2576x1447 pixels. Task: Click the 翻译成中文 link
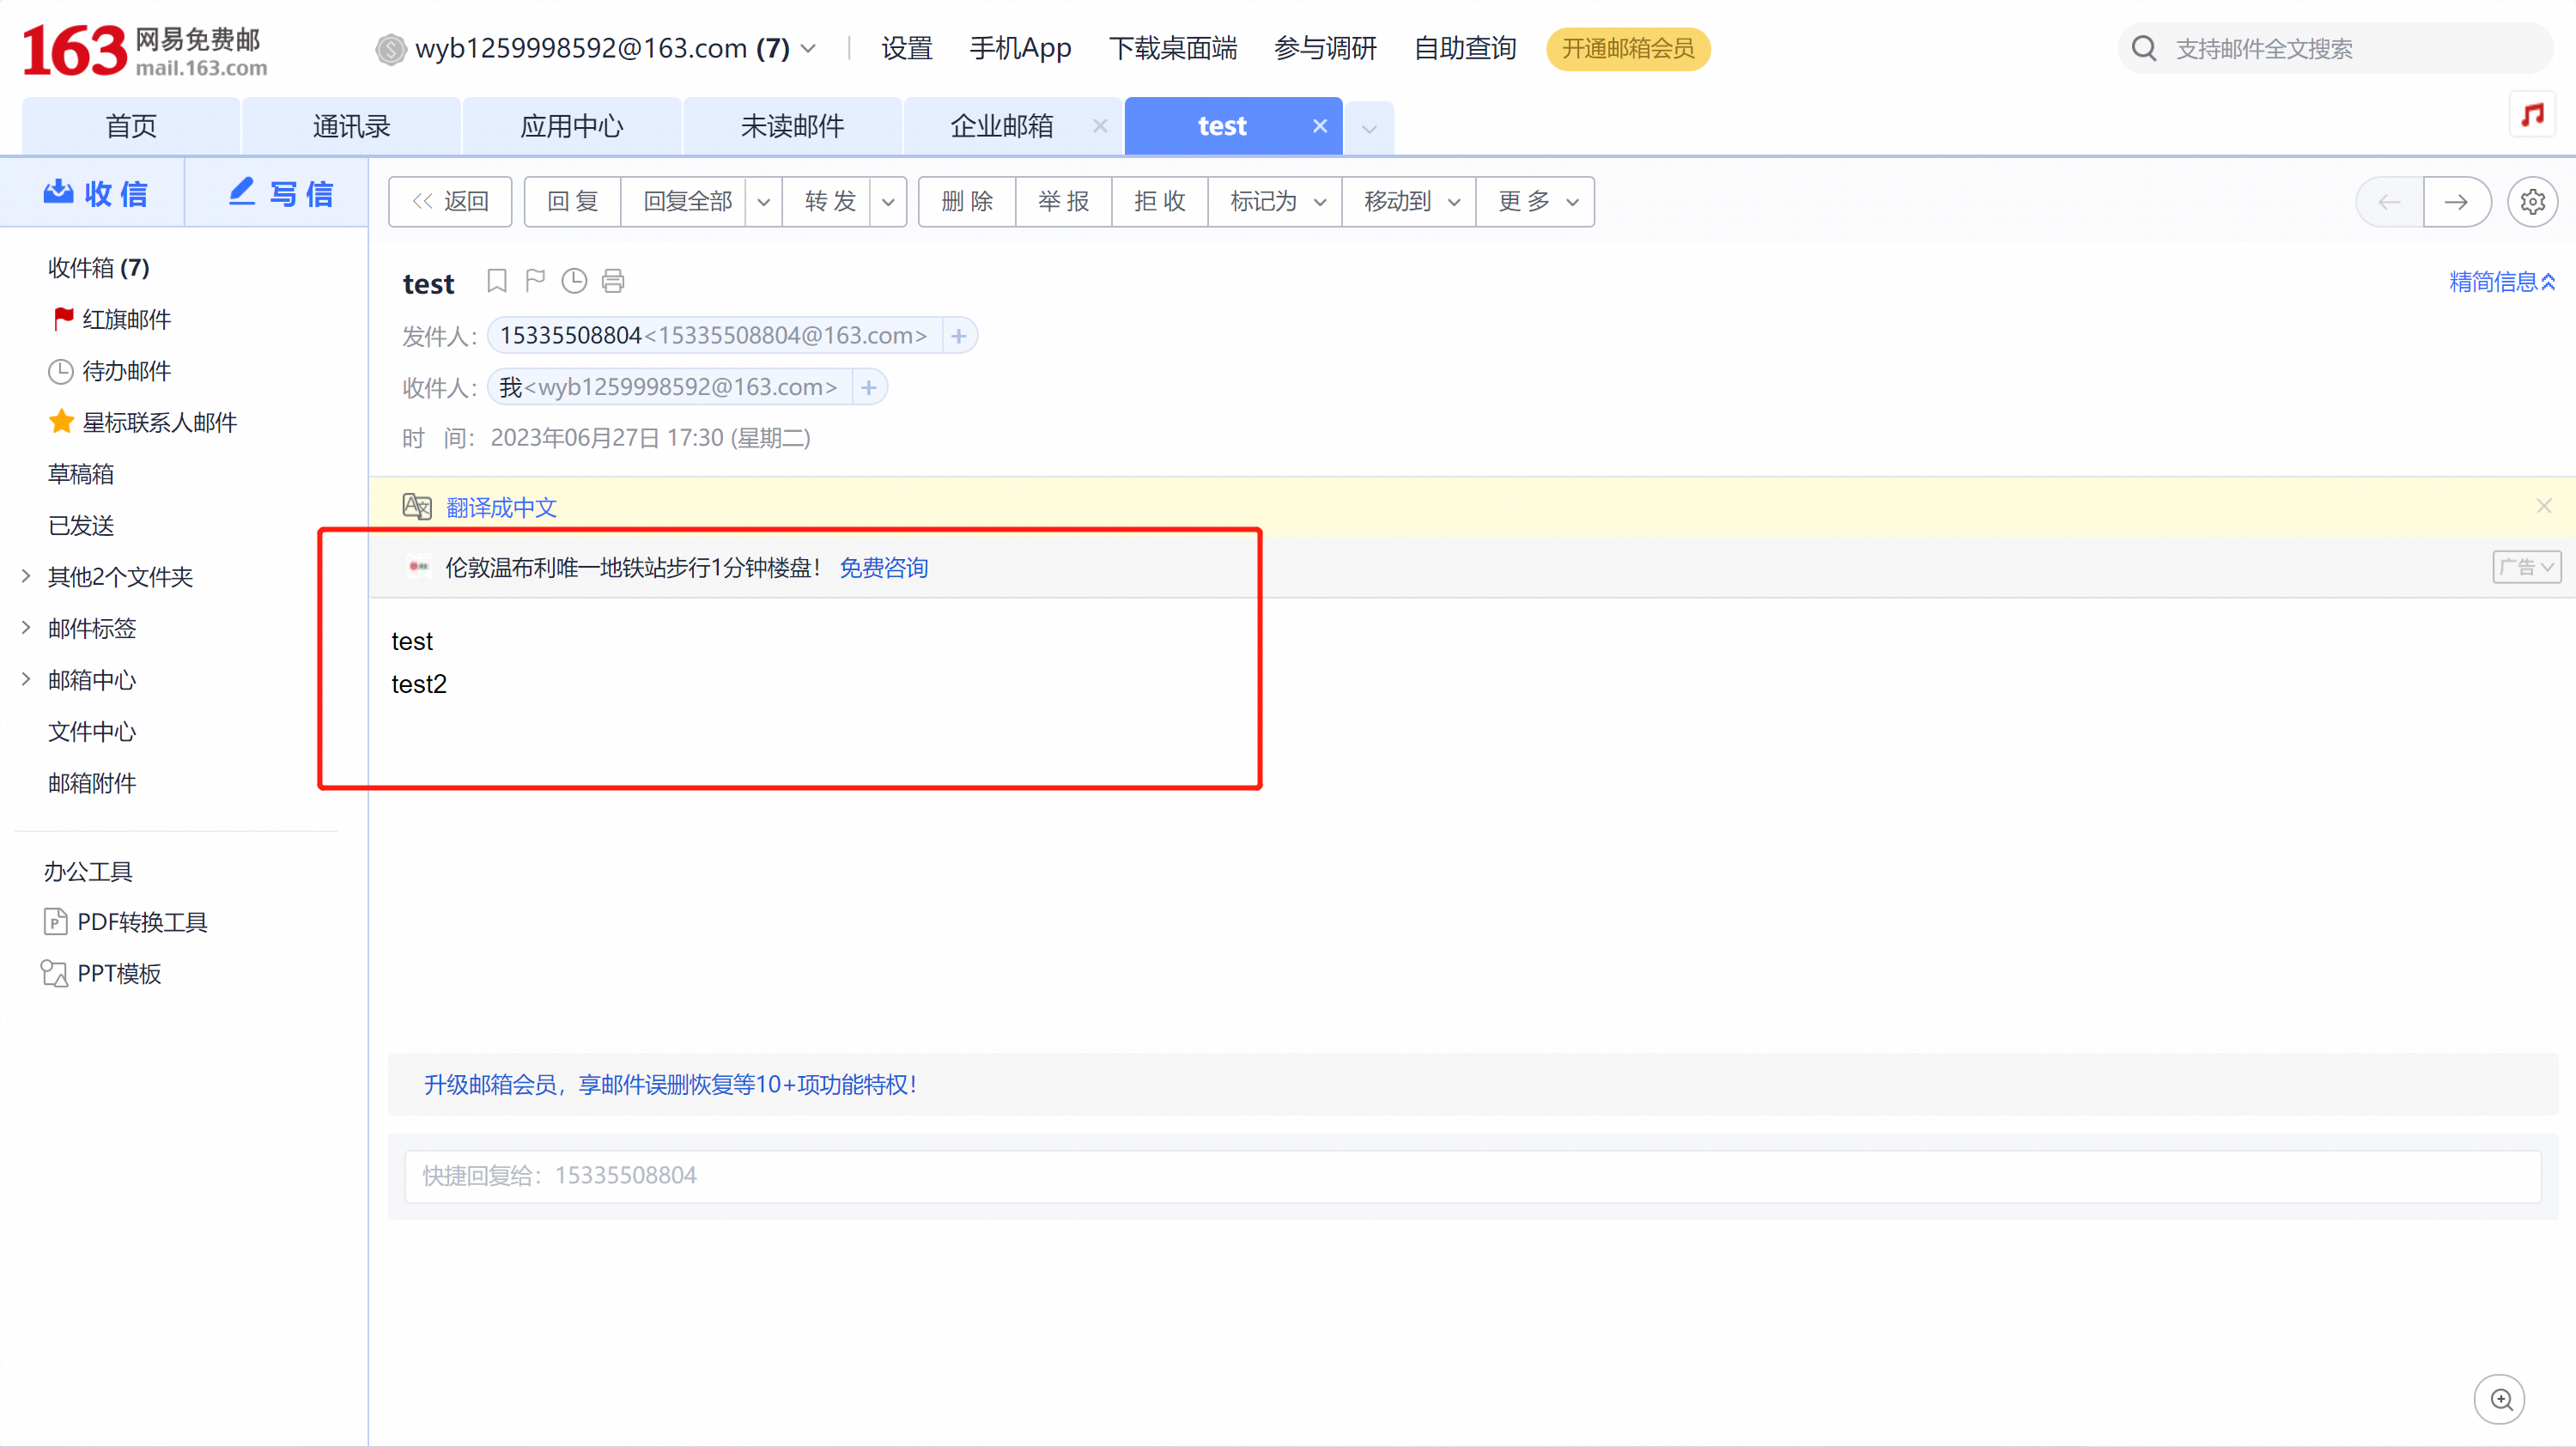(x=501, y=507)
